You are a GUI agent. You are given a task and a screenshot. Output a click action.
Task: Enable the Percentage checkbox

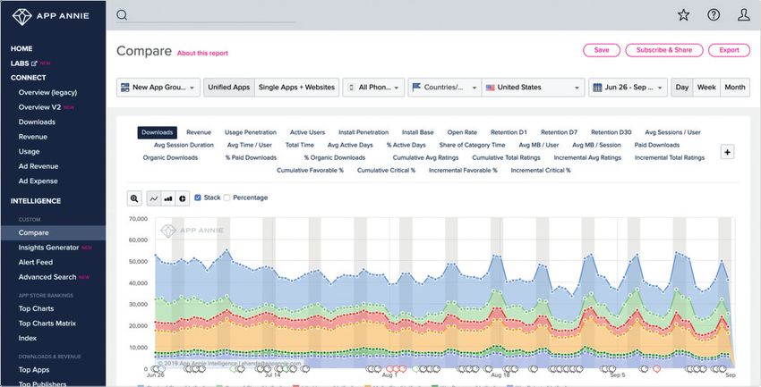[x=227, y=198]
